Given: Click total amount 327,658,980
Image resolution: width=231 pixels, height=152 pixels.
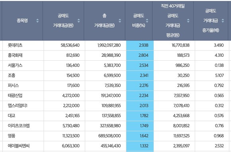Looking at the screenshot, I should click(110, 126).
